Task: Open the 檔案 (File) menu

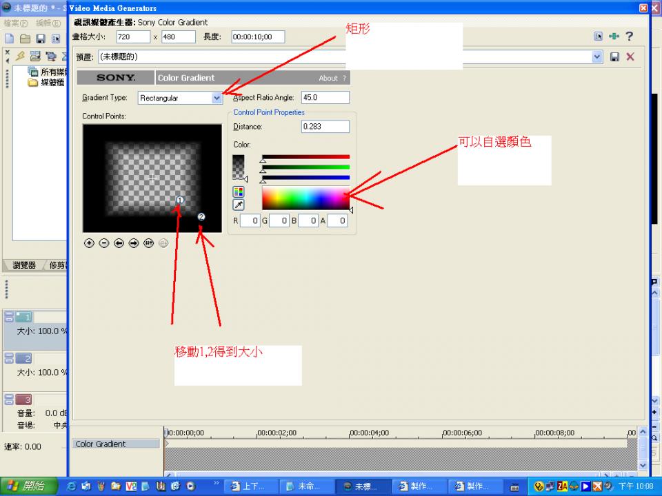Action: point(15,23)
